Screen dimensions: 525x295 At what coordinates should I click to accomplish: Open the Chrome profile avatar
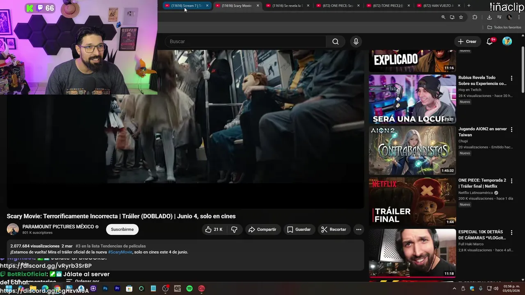509,17
